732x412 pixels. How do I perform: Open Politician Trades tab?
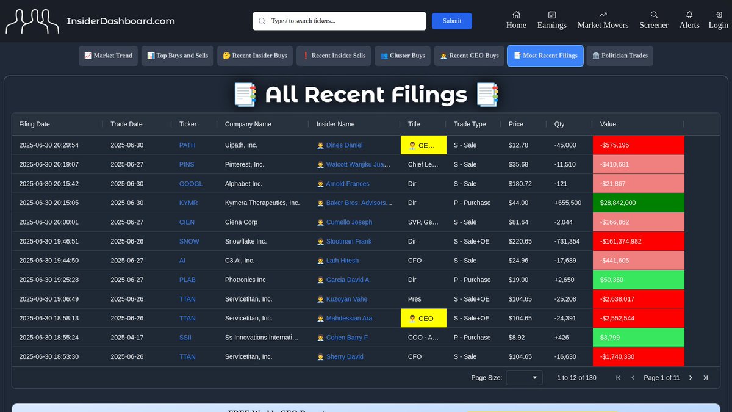pyautogui.click(x=620, y=56)
